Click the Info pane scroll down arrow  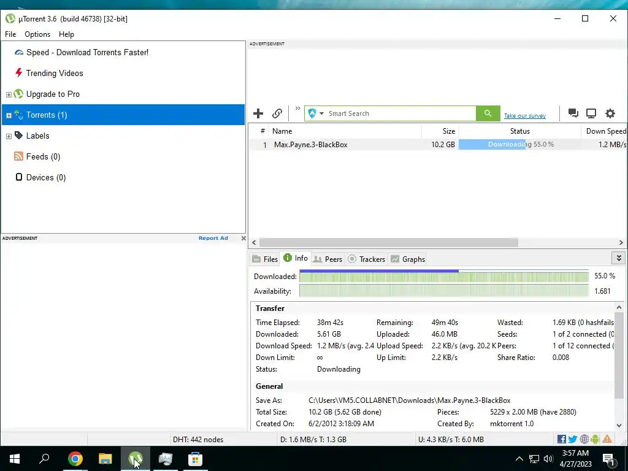coord(619,426)
